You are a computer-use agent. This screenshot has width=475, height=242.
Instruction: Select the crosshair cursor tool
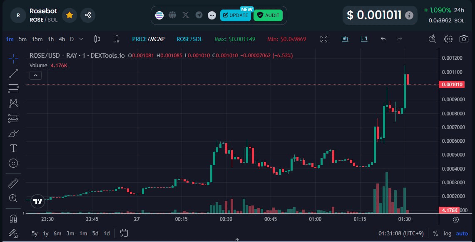click(x=13, y=59)
